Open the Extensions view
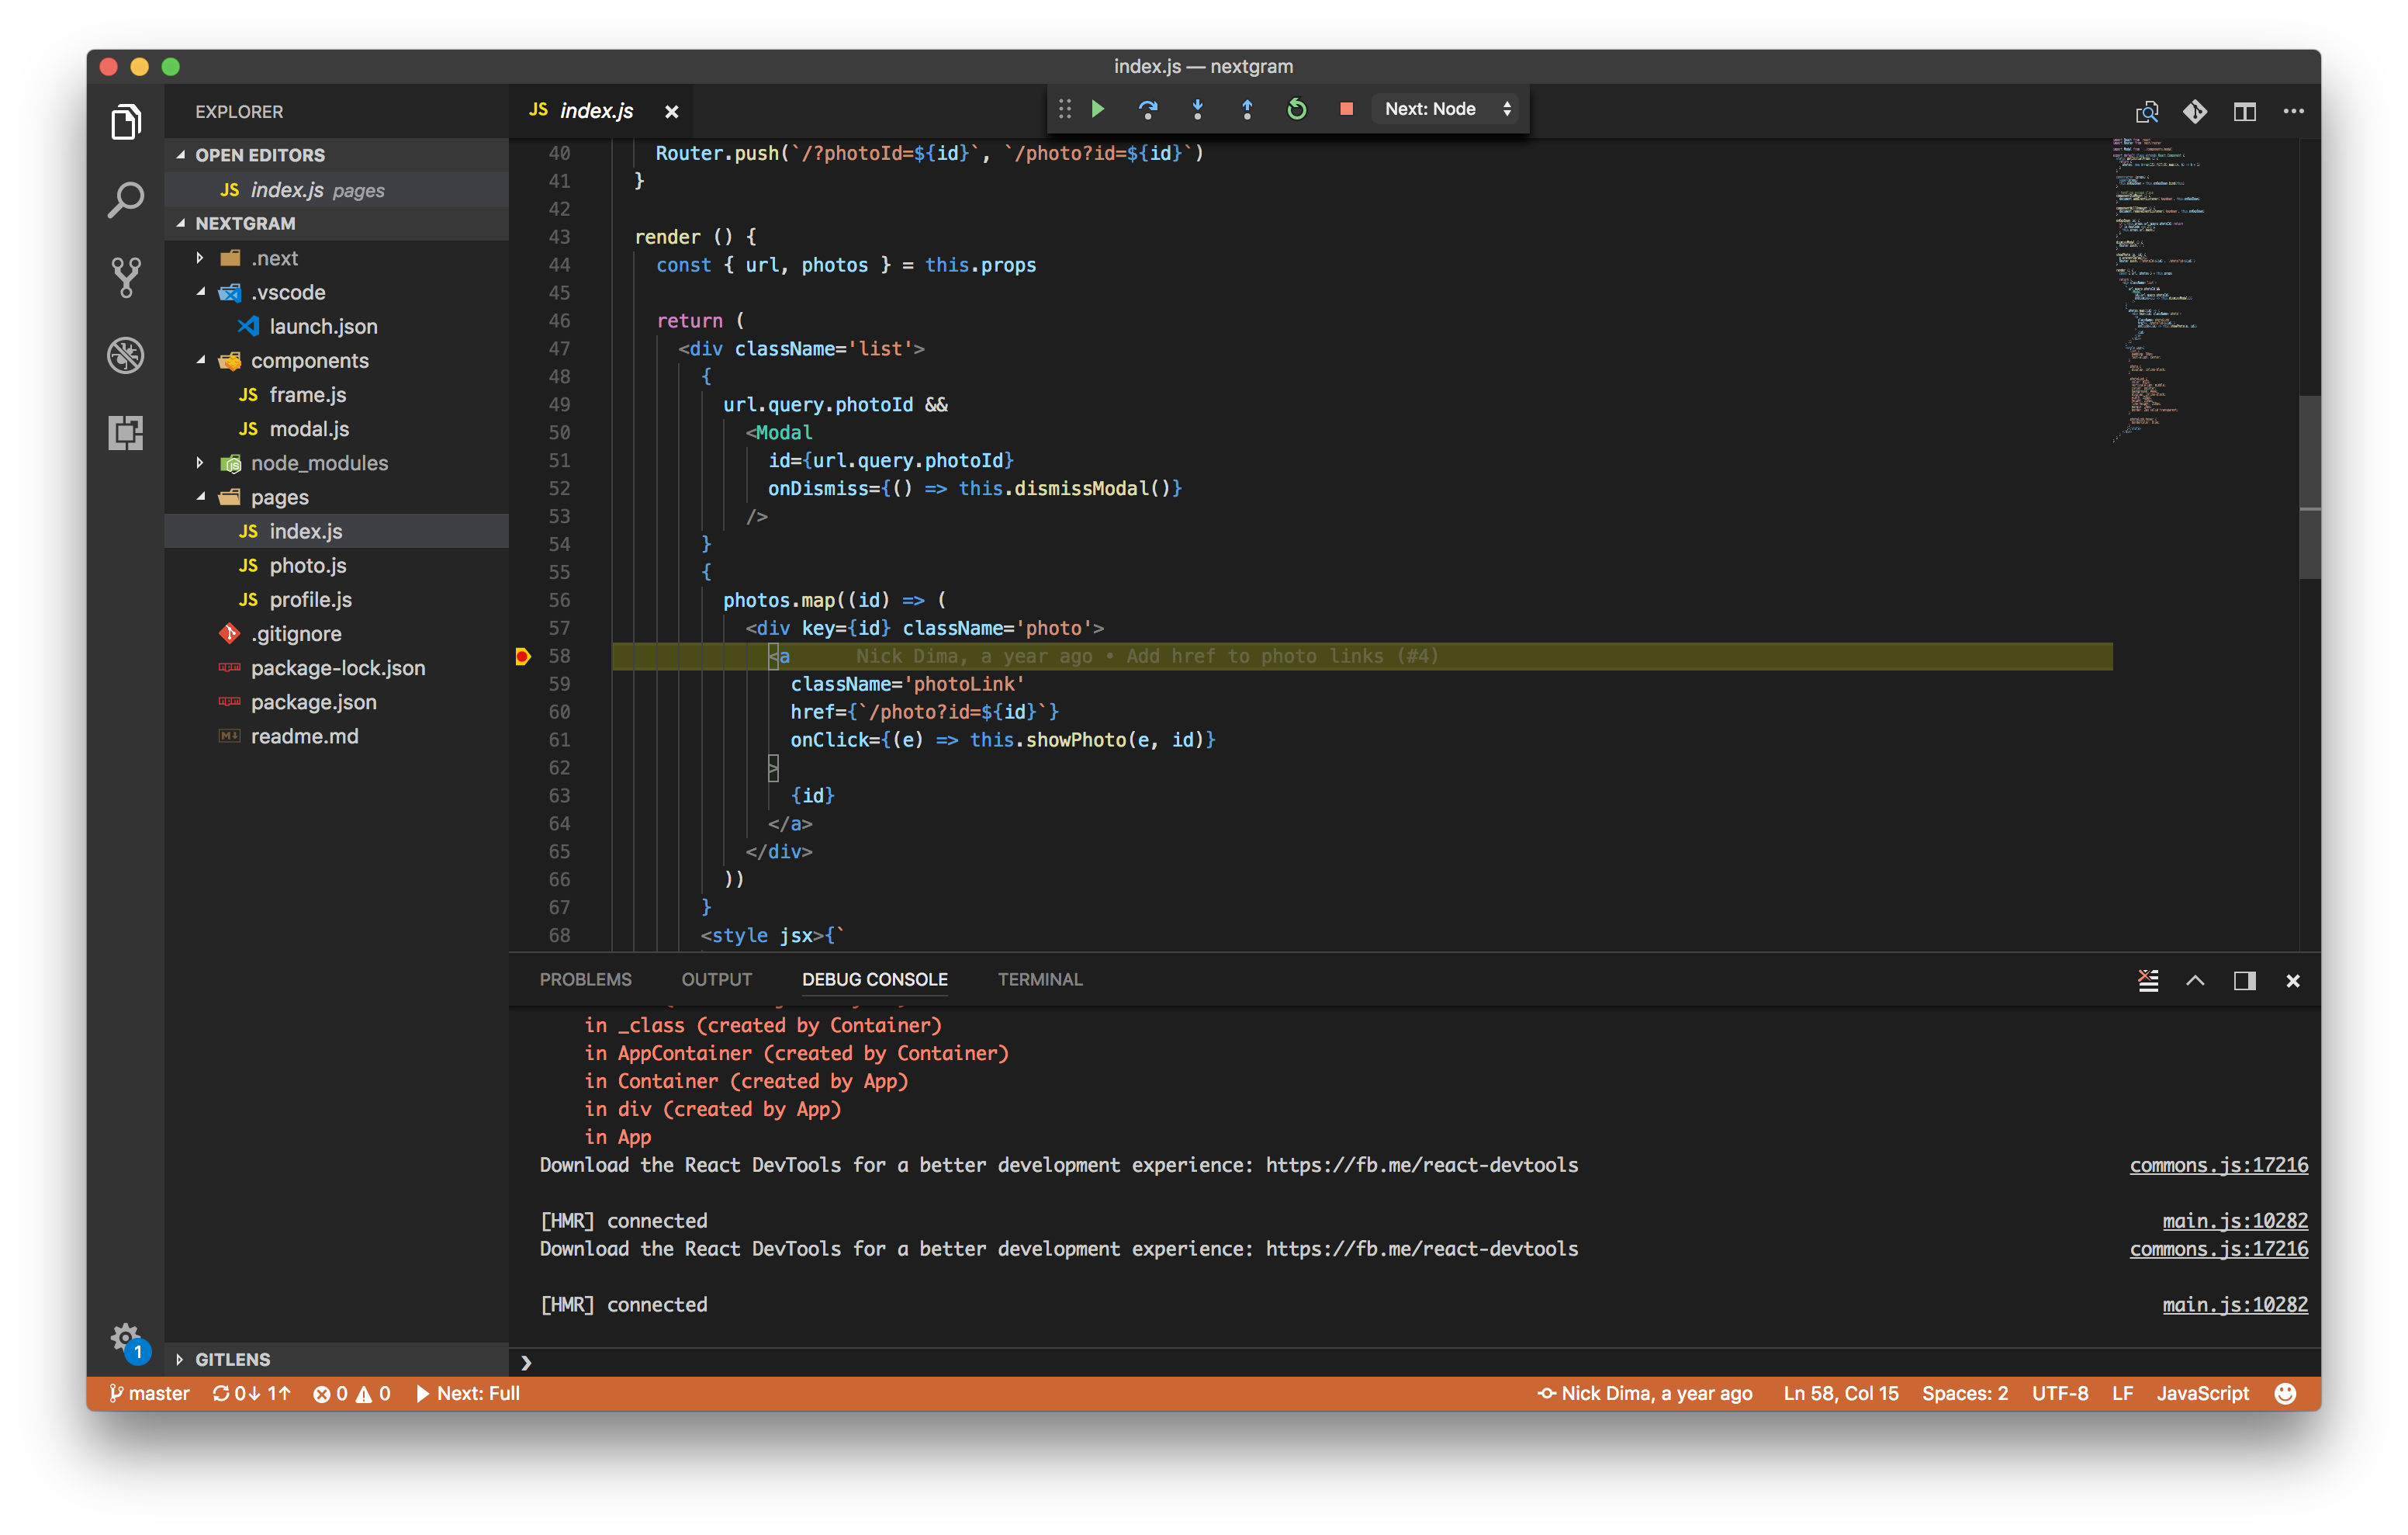This screenshot has height=1535, width=2408. point(126,432)
